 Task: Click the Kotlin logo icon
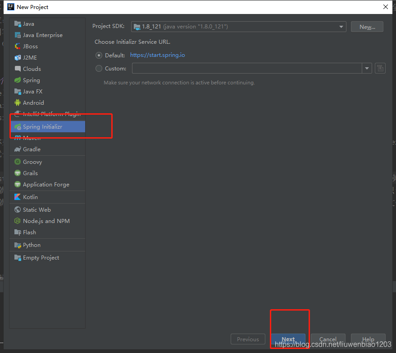point(18,197)
